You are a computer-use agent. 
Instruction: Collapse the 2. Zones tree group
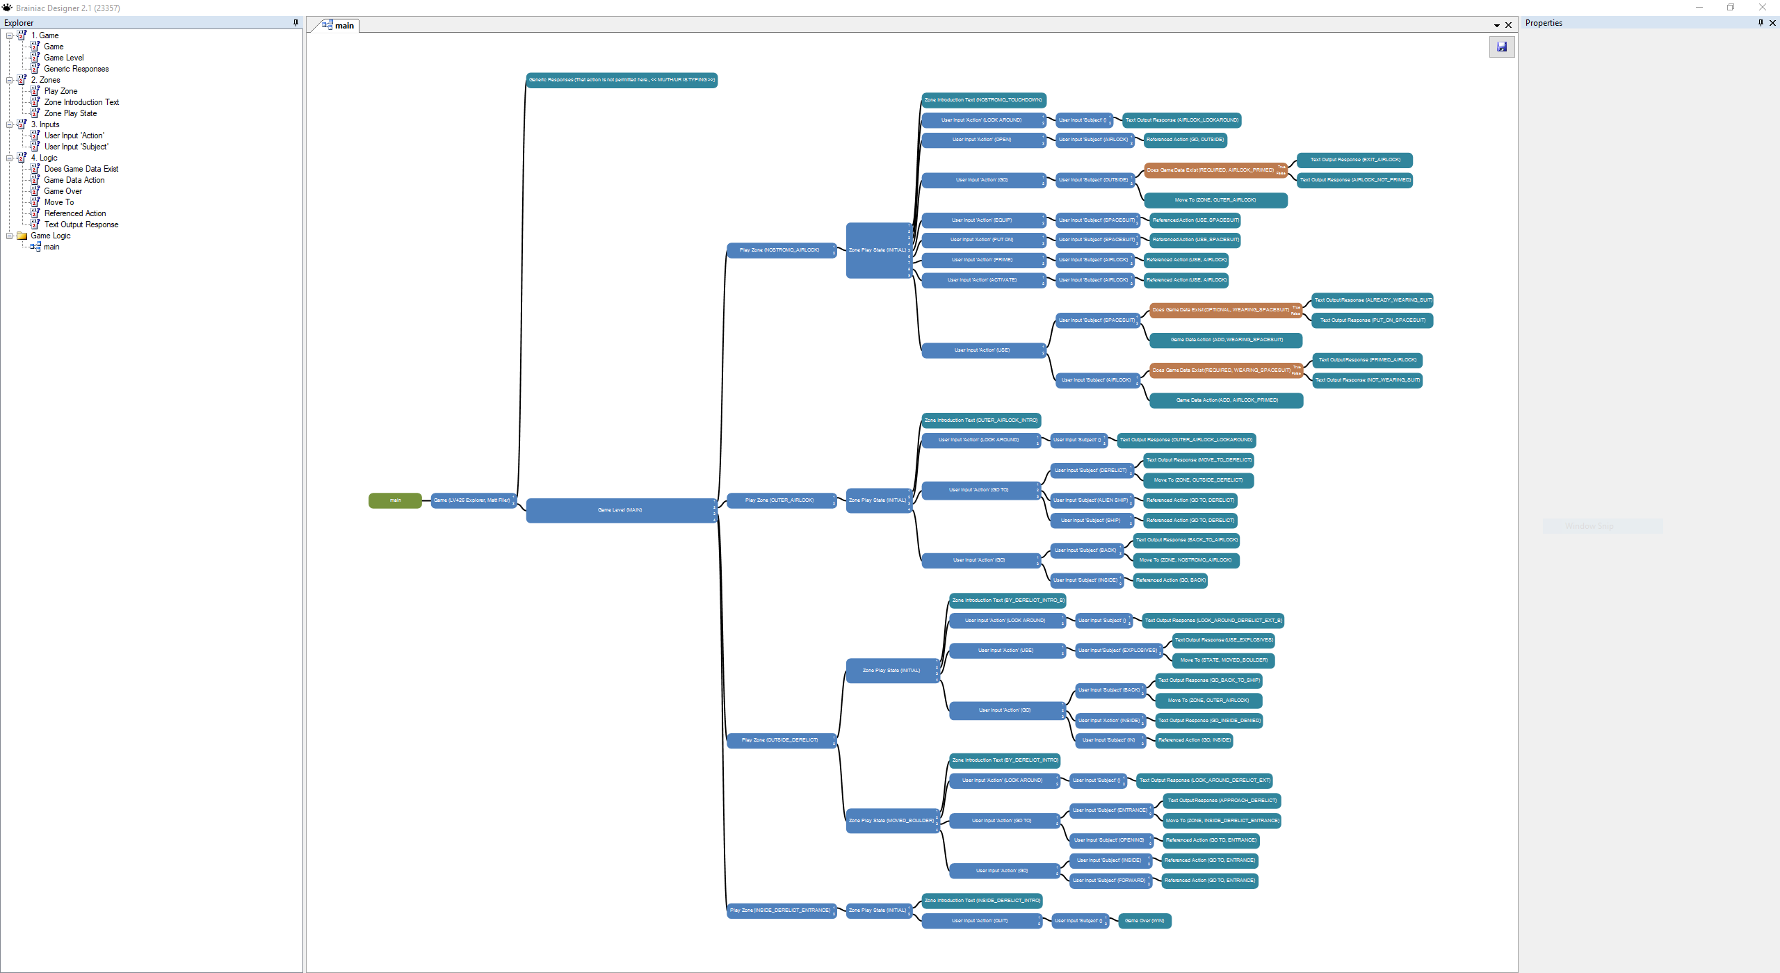(10, 80)
